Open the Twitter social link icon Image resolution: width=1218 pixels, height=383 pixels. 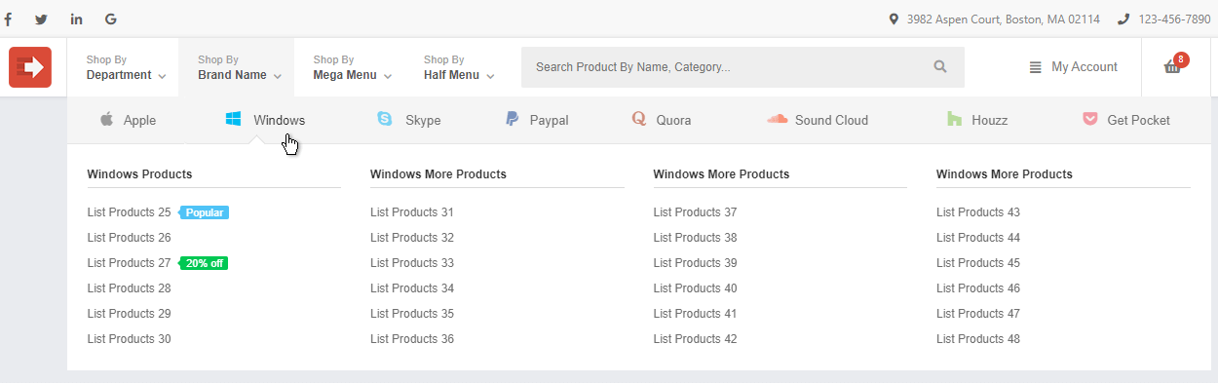[x=41, y=19]
